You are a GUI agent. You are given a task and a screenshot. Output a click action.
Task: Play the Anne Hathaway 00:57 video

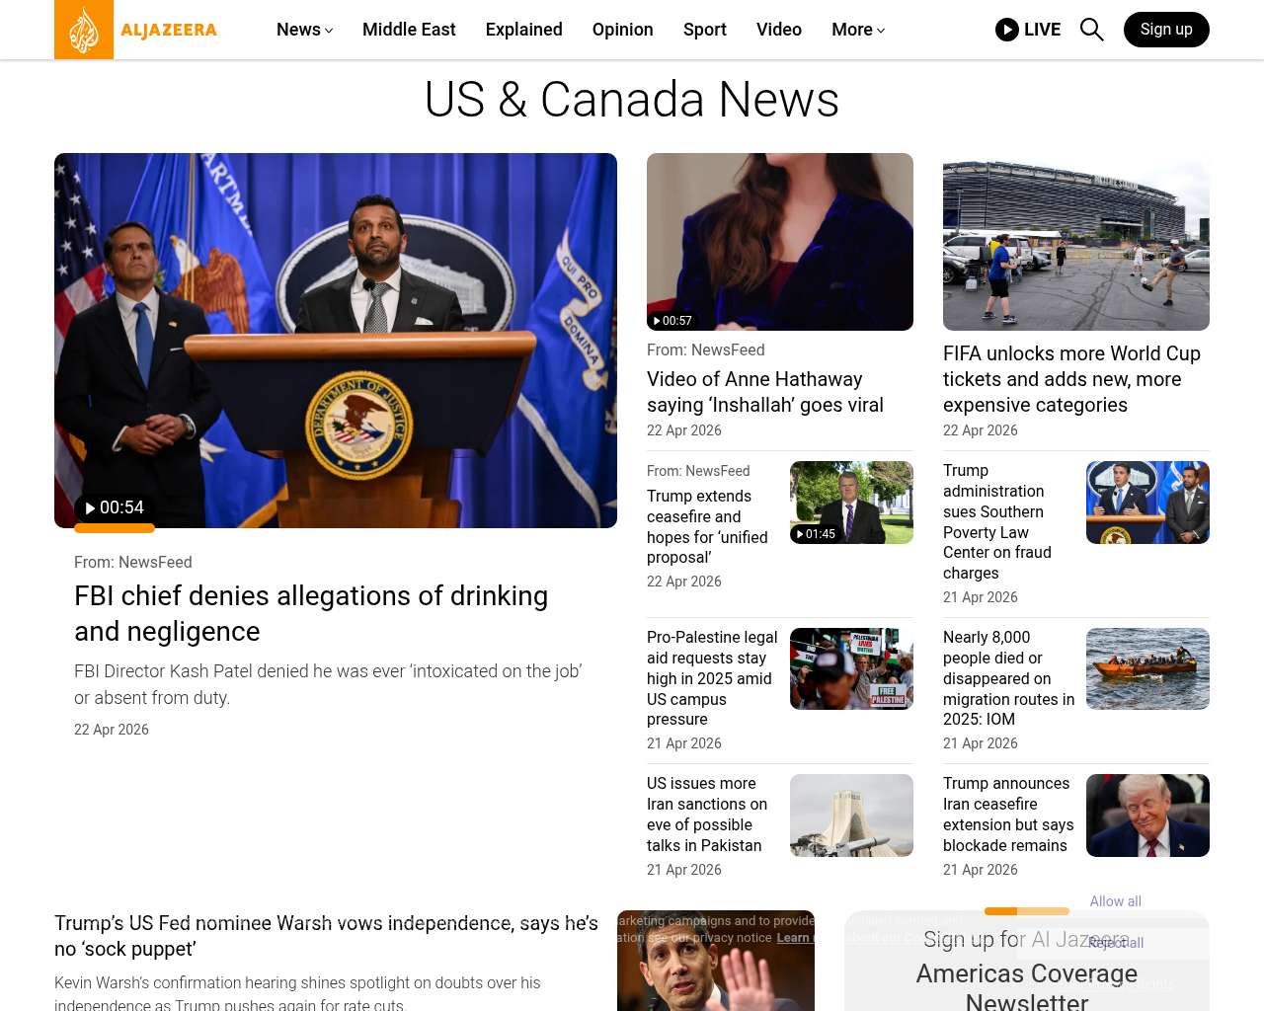coord(671,321)
